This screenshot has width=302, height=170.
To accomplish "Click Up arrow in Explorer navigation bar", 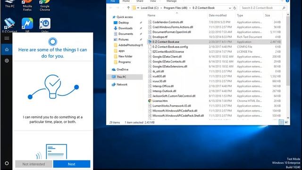I will [128, 8].
